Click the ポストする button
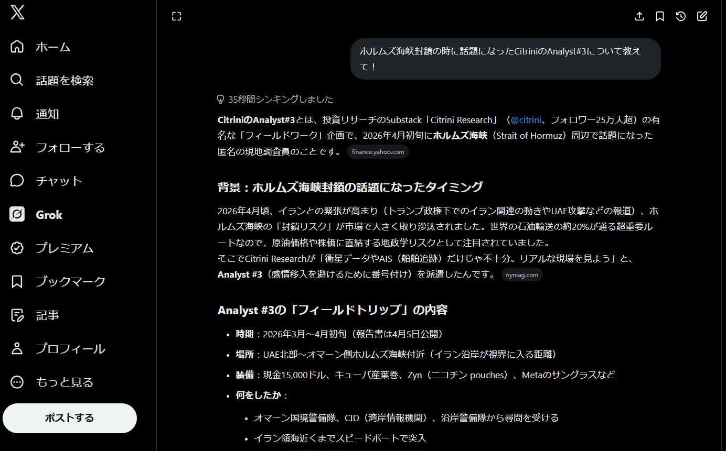The height and width of the screenshot is (451, 726). [x=70, y=418]
